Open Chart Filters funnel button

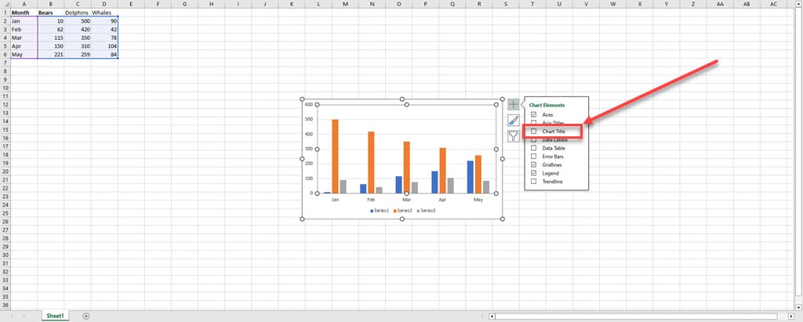point(513,136)
